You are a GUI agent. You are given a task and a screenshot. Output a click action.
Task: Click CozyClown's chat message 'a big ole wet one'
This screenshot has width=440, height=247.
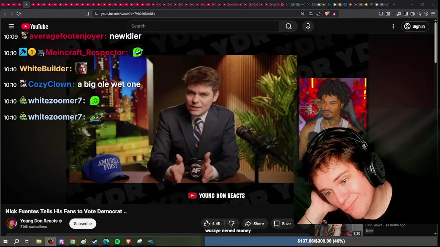[x=109, y=84]
